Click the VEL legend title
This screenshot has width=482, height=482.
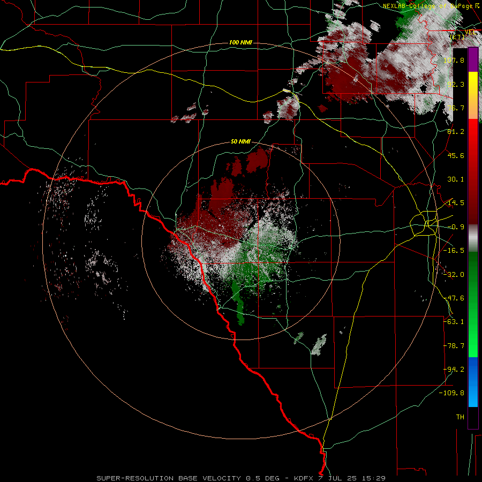point(470,32)
